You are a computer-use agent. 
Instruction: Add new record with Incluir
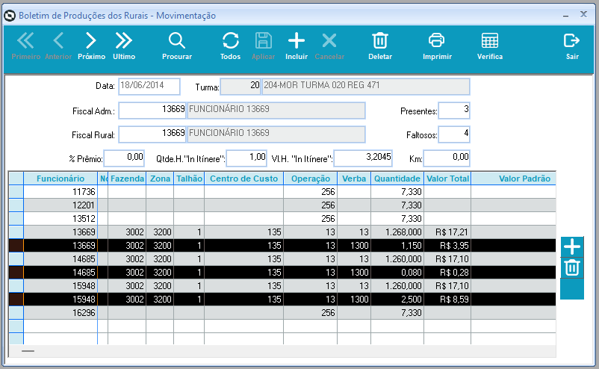(297, 46)
